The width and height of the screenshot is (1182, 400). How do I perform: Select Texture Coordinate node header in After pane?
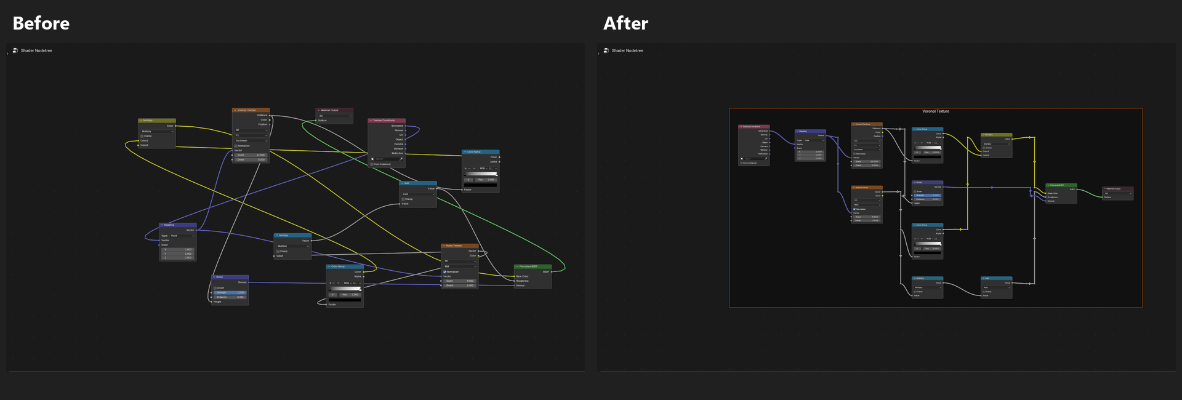click(754, 126)
